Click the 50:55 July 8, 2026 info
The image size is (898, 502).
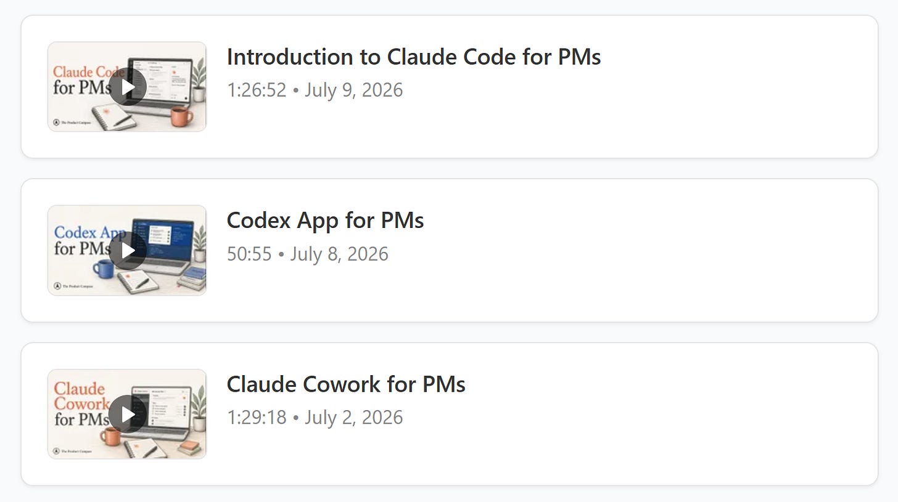(308, 254)
